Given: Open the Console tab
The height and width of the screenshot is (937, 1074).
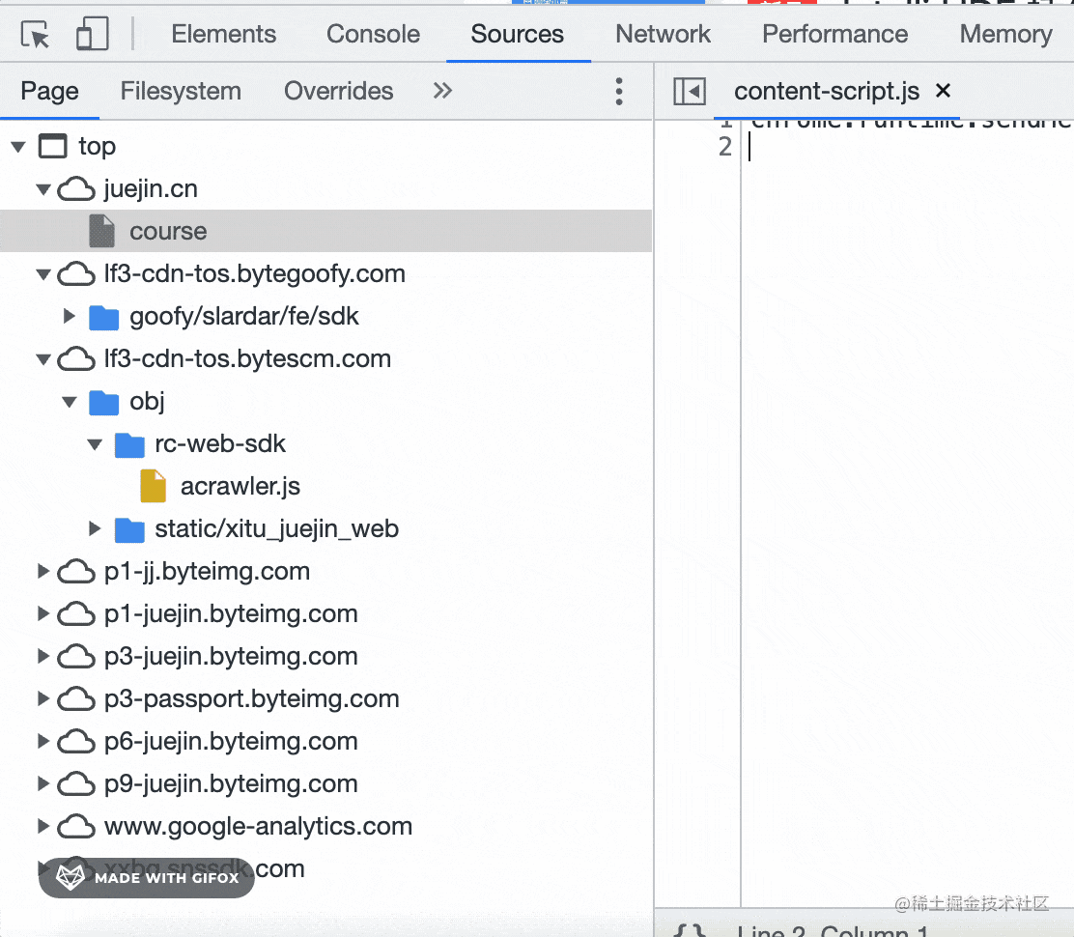Looking at the screenshot, I should coord(373,34).
